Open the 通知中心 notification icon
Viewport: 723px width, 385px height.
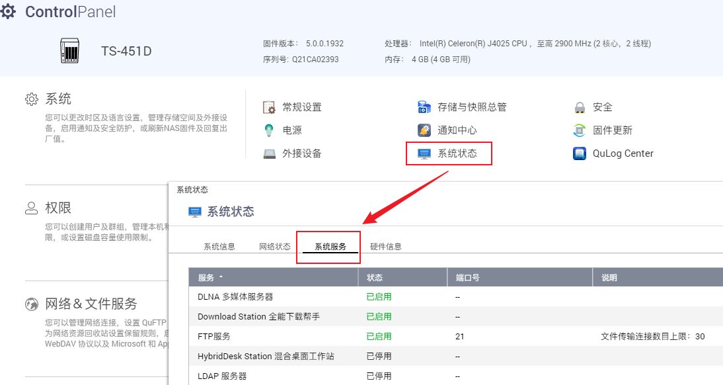pos(424,130)
